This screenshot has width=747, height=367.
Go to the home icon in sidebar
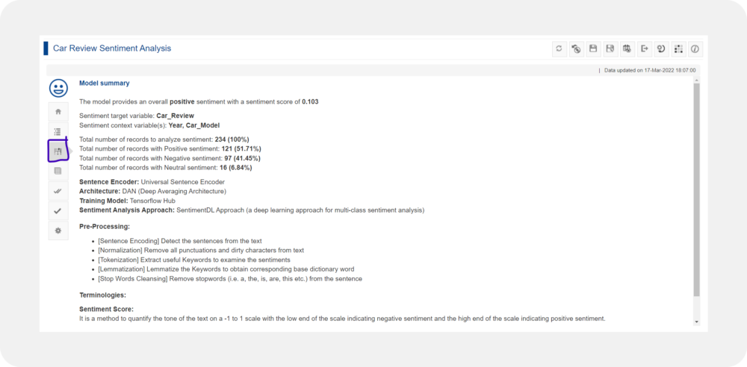(x=58, y=111)
